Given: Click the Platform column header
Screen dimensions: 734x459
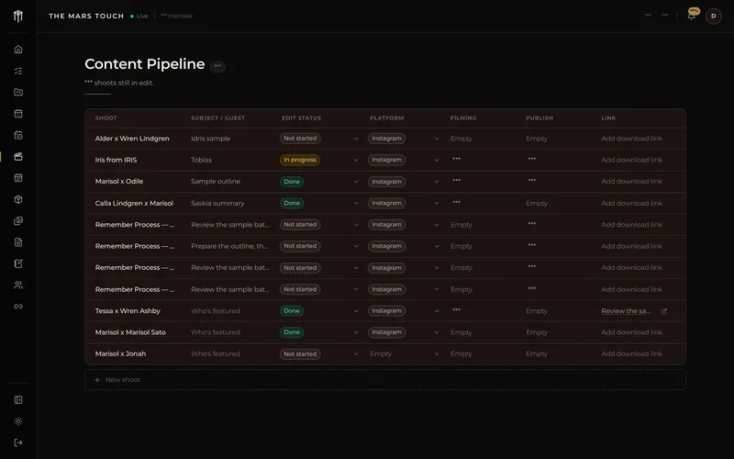Looking at the screenshot, I should (x=386, y=118).
